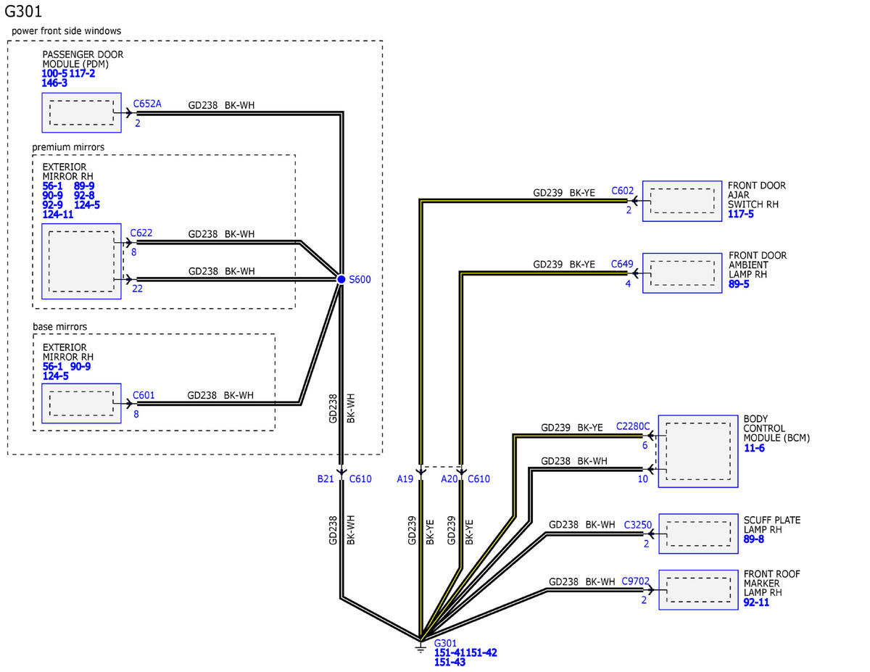870x672 pixels.
Task: Click connector link C622
Action: coord(141,233)
